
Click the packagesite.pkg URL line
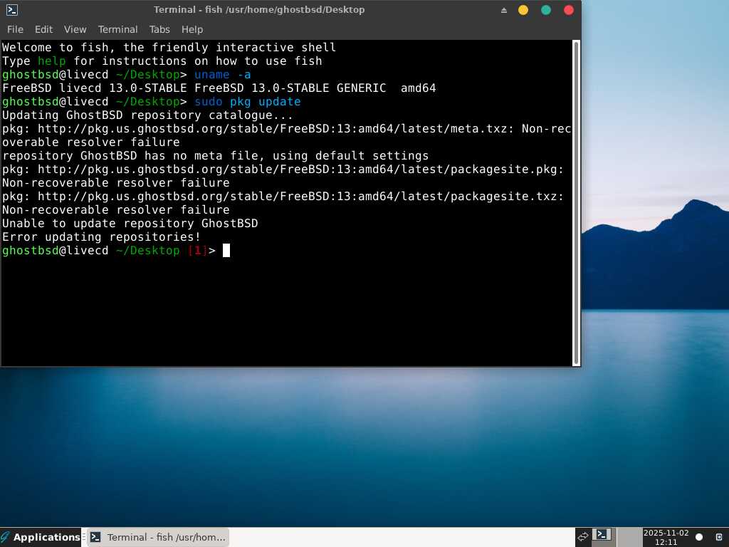[x=283, y=170]
